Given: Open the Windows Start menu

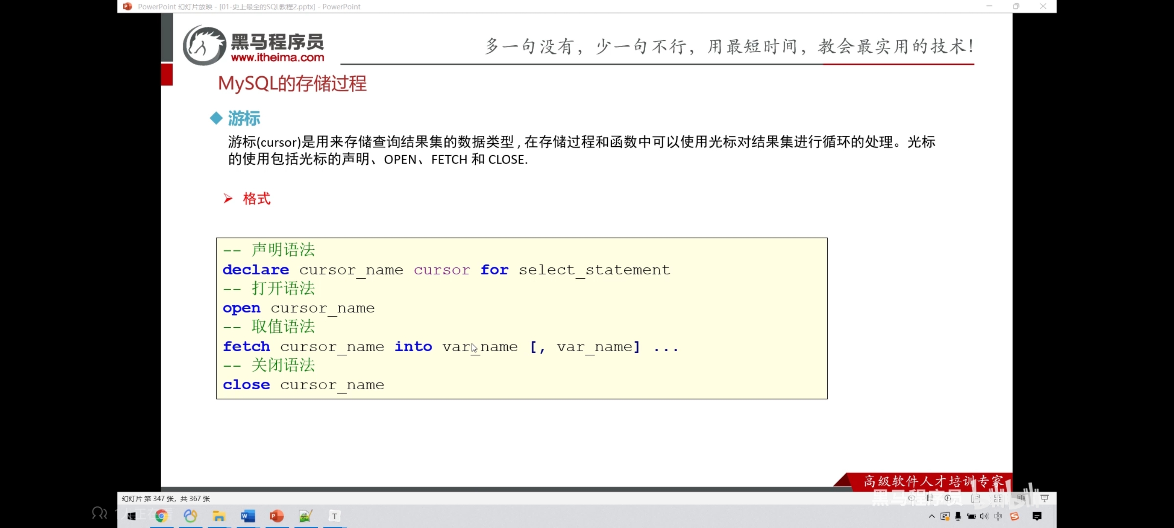Looking at the screenshot, I should point(132,516).
